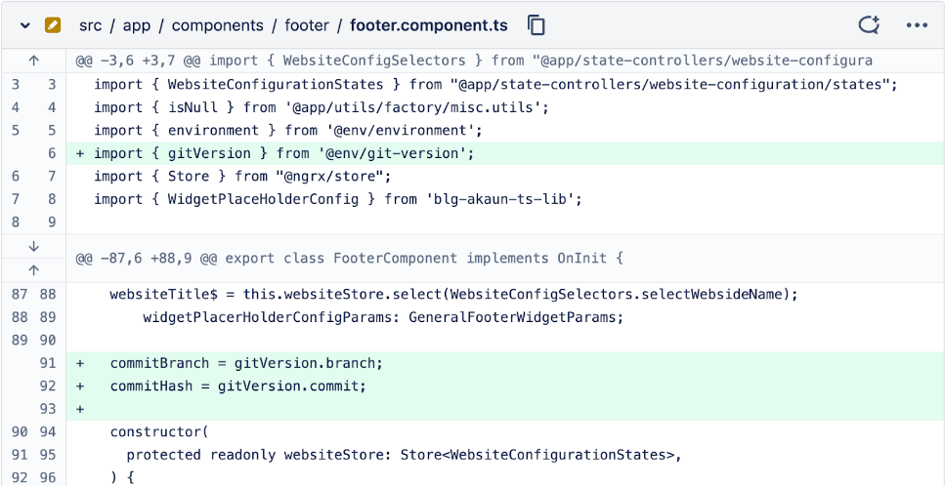
Task: Expand hidden lines above the first hunk header
Action: coord(33,61)
